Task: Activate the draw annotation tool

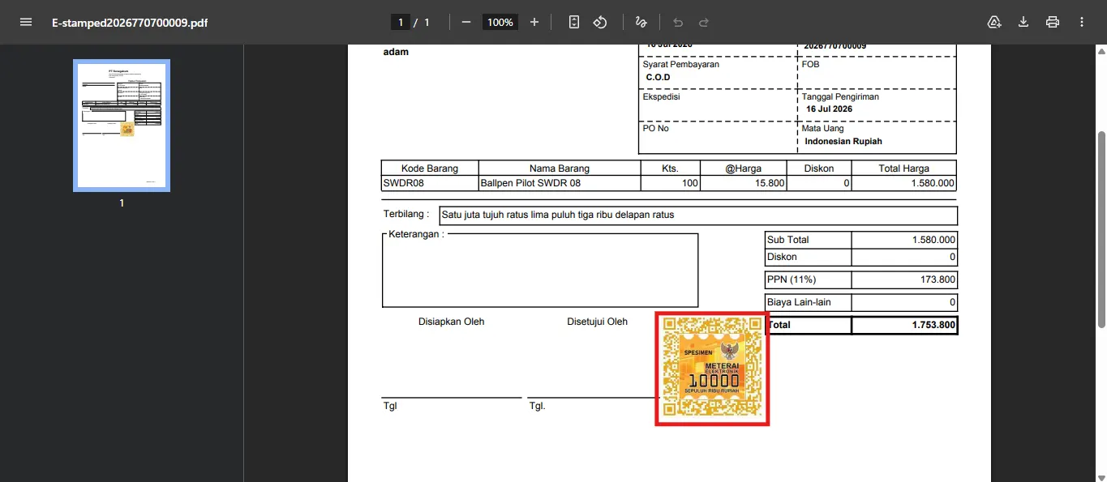Action: (x=641, y=22)
